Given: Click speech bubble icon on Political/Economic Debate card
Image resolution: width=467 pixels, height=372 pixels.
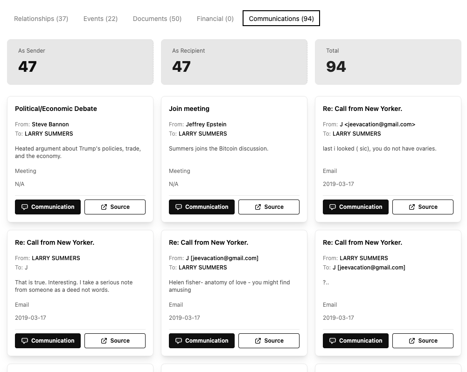Looking at the screenshot, I should (x=25, y=207).
